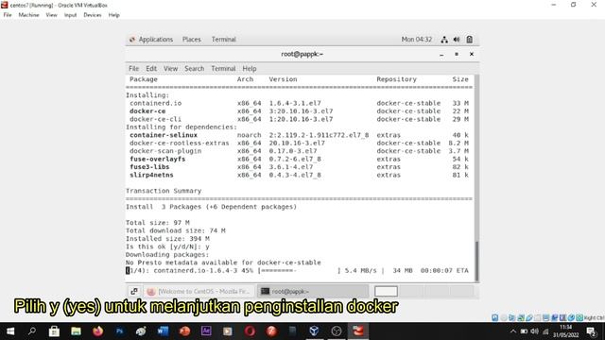
Task: Click the 'Total download size: 74 M' line
Action: [x=176, y=230]
